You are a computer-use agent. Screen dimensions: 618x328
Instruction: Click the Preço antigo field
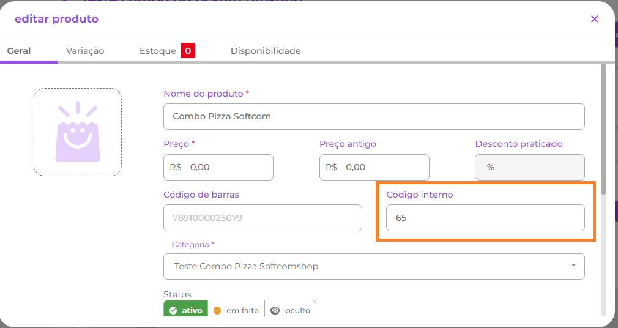coord(382,167)
